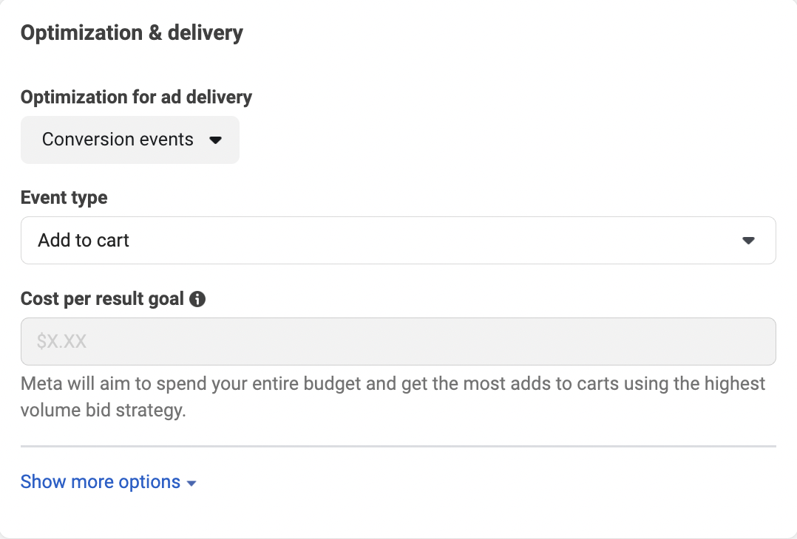The width and height of the screenshot is (797, 539).
Task: Change the event type from Add to cart
Action: coord(398,240)
